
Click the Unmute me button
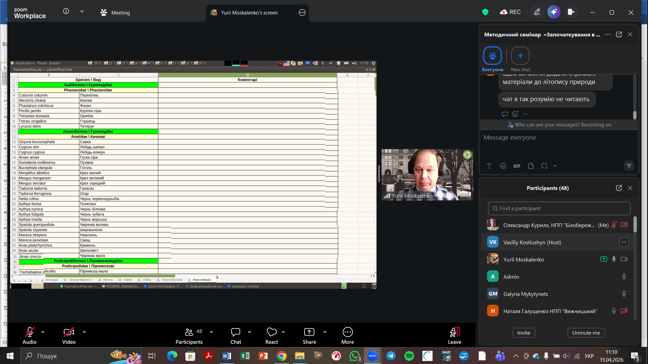pyautogui.click(x=586, y=333)
